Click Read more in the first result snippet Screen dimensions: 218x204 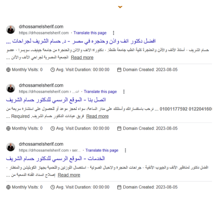82,58
